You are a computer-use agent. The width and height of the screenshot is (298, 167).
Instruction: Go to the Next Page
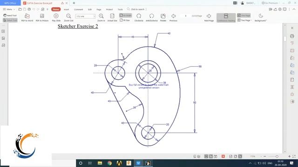pyautogui.click(x=209, y=18)
